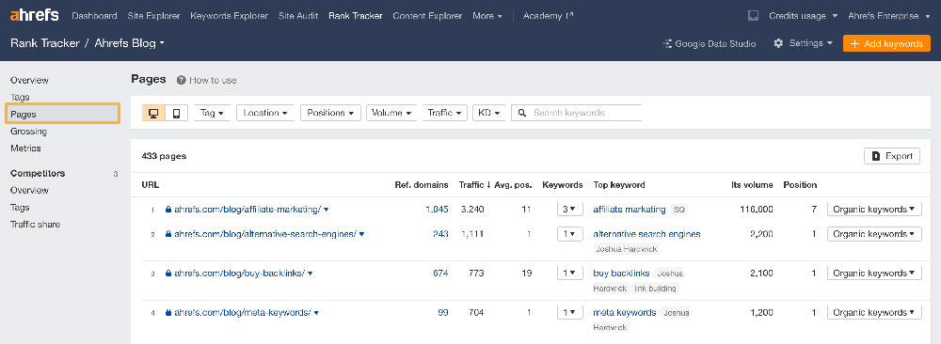Click 1,045 referring domains value
This screenshot has height=344, width=941.
click(x=437, y=210)
